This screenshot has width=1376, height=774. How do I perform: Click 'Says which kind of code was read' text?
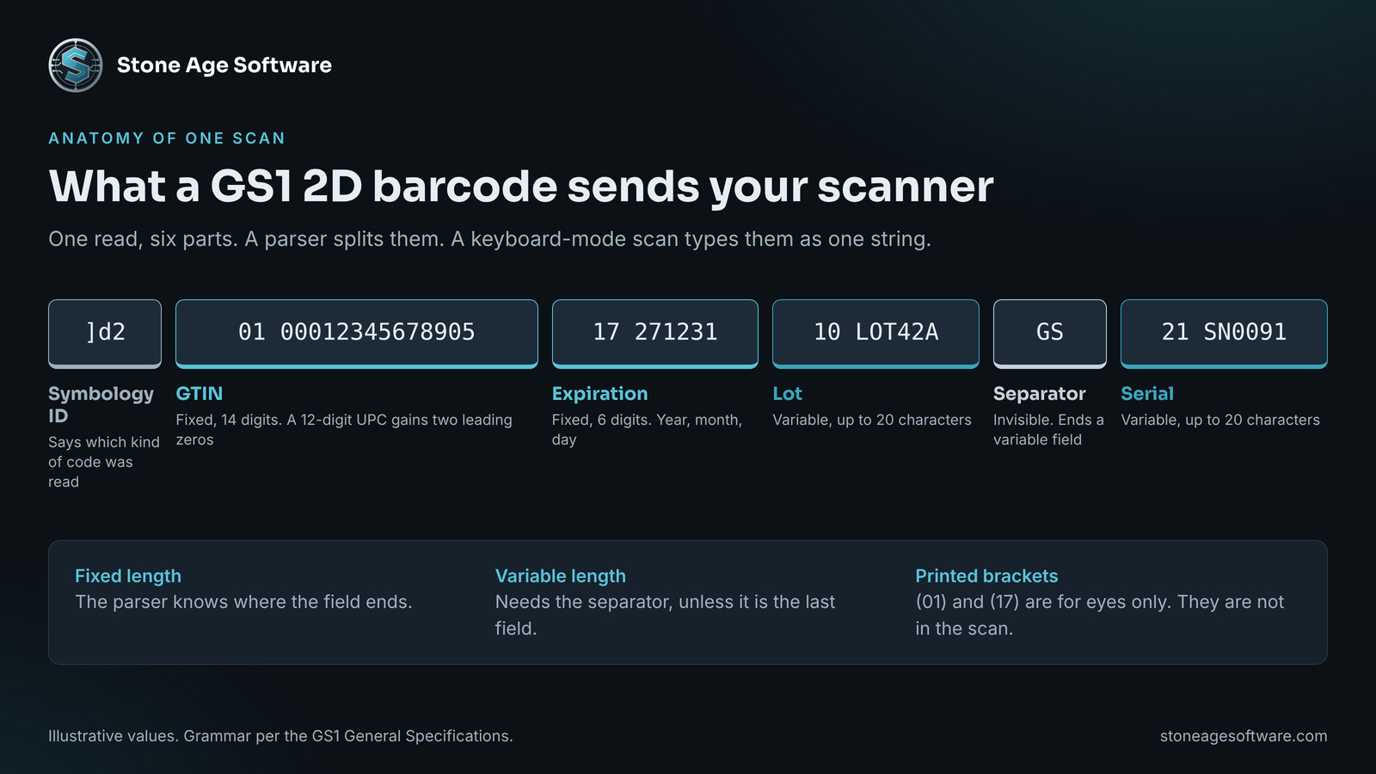pos(104,462)
